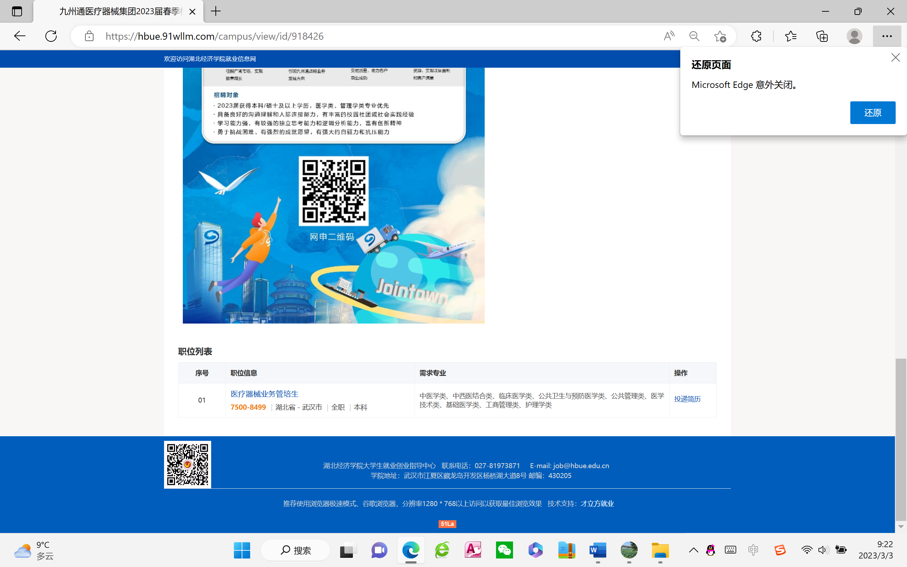The image size is (907, 567).
Task: Open the Favorites list icon
Action: click(790, 36)
